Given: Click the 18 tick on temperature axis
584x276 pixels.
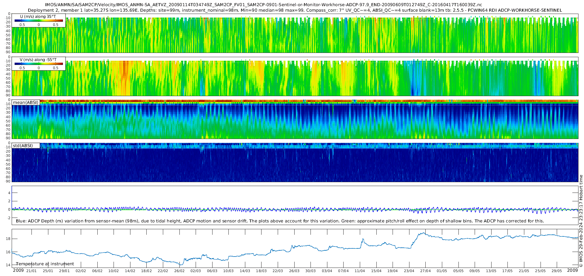Looking at the screenshot, I should click(8, 239).
